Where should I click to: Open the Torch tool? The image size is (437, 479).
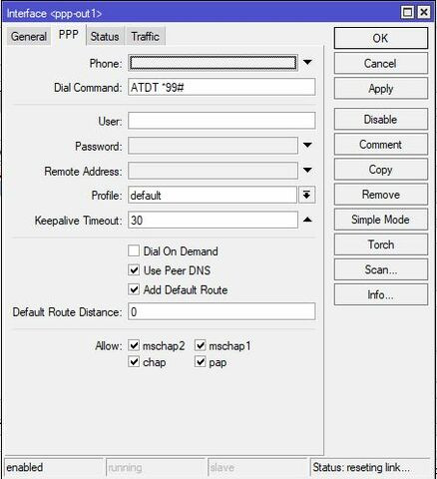coord(380,244)
